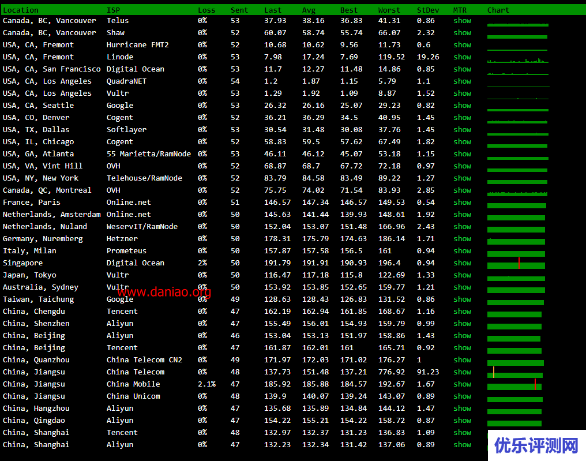Select the "Best" column header
The image size is (586, 461).
pyautogui.click(x=349, y=10)
